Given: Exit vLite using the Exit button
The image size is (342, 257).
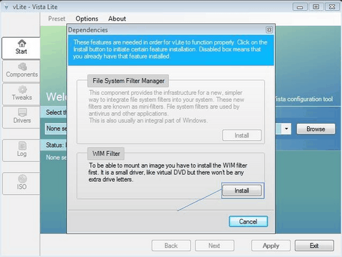Looking at the screenshot, I should pos(314,245).
